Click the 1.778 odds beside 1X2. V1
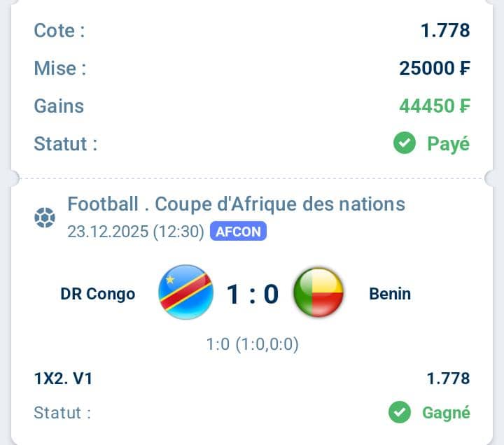 click(x=448, y=379)
